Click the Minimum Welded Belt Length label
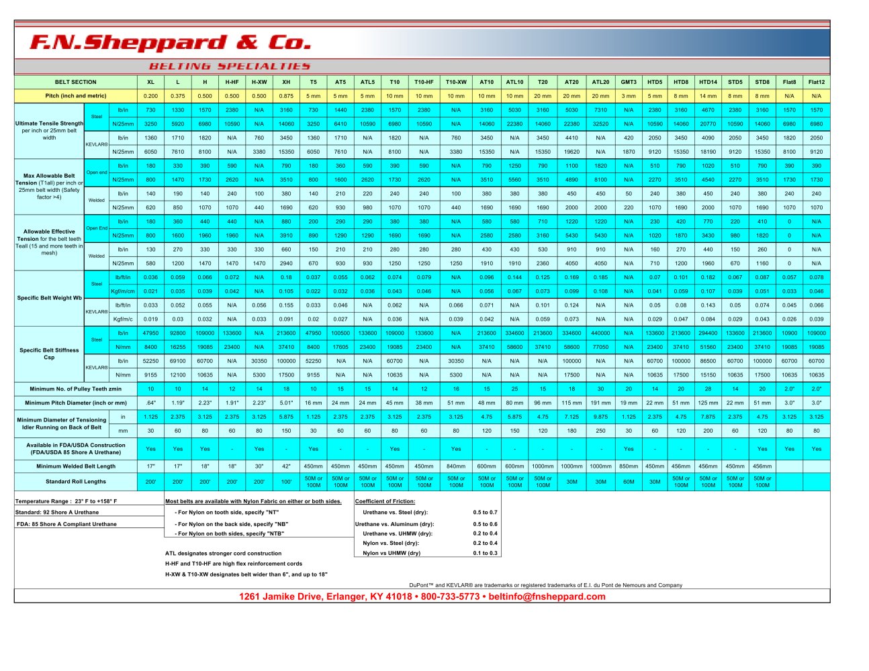 [76, 466]
